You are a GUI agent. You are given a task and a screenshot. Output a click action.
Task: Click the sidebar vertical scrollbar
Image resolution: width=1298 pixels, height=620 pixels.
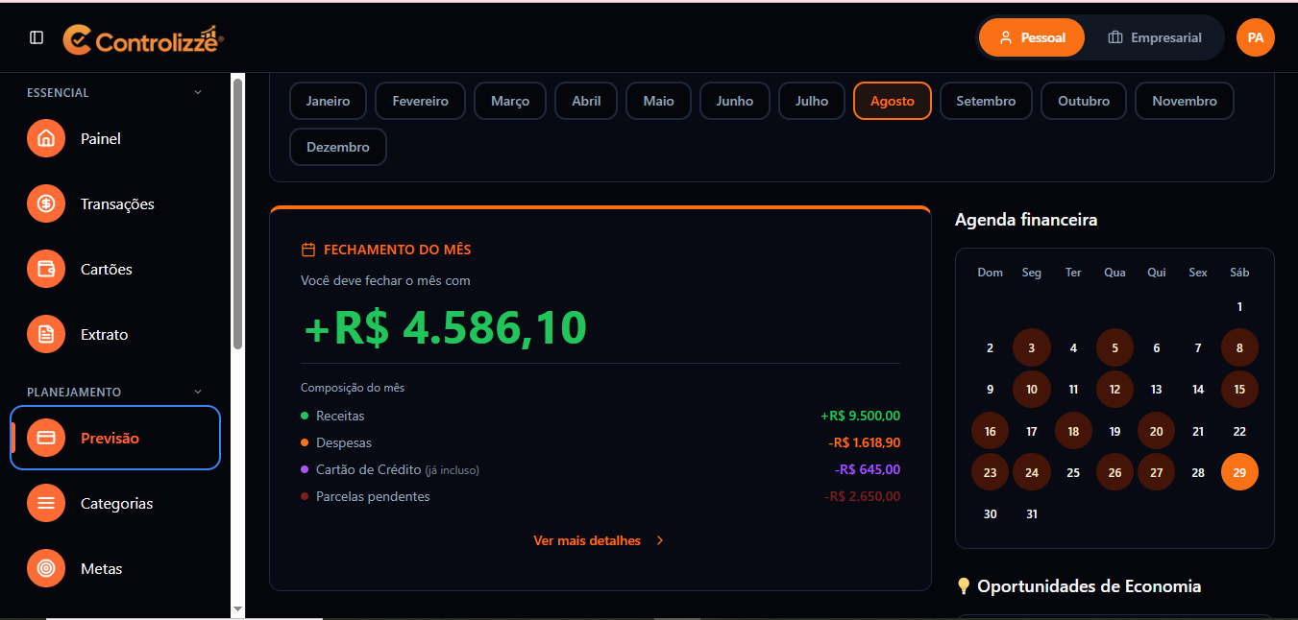click(237, 214)
